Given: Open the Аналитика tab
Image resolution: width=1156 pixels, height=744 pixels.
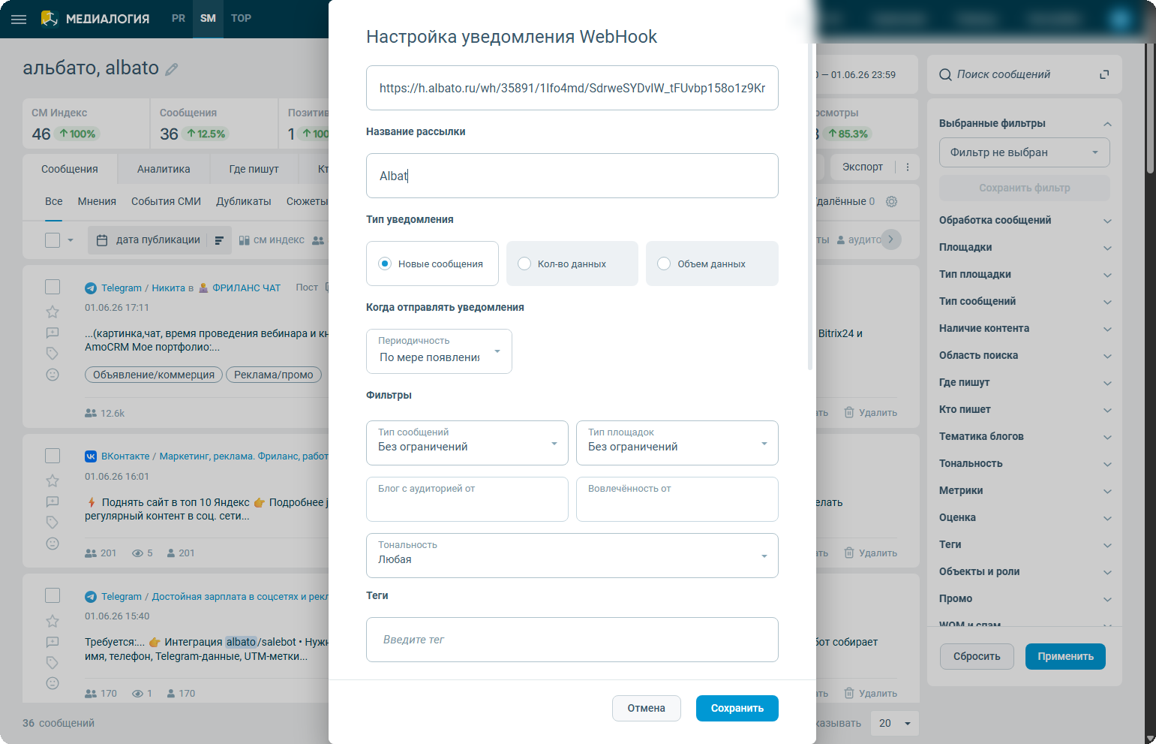Looking at the screenshot, I should [x=164, y=169].
